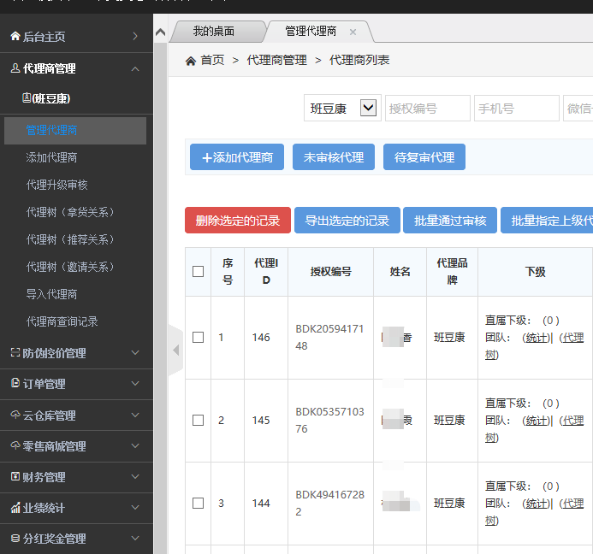This screenshot has height=554, width=593.
Task: Close the 管理代理商 tab
Action: (x=353, y=32)
